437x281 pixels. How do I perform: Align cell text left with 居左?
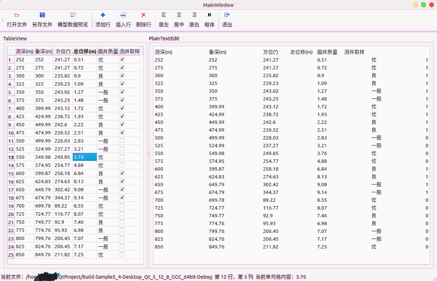point(164,20)
